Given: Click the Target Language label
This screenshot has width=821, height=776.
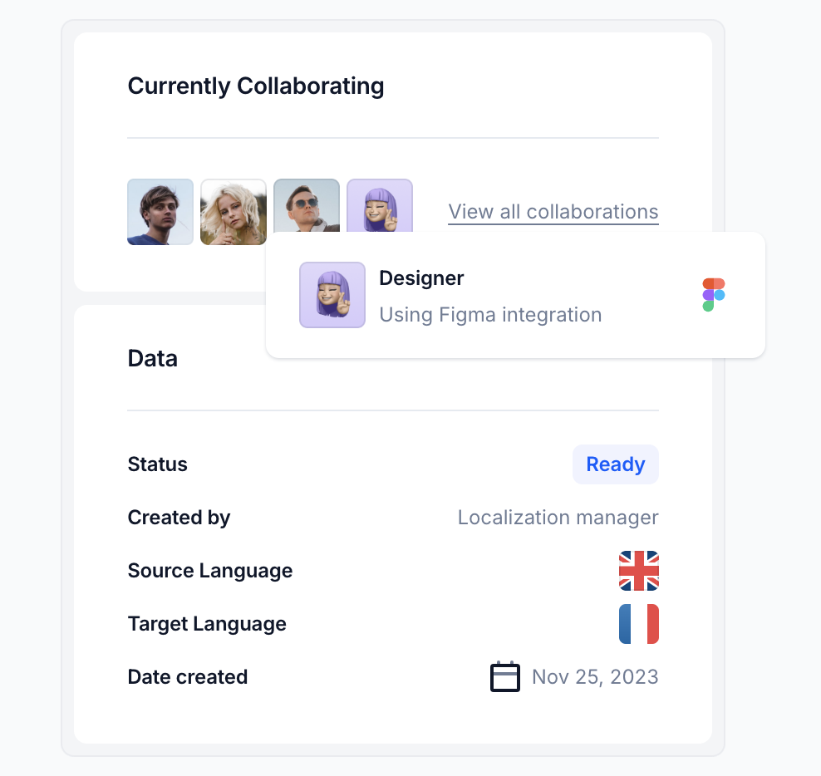Looking at the screenshot, I should pos(208,624).
